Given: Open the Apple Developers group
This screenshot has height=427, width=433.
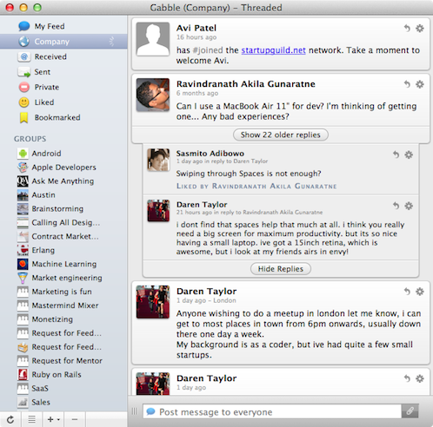Looking at the screenshot, I should [63, 168].
